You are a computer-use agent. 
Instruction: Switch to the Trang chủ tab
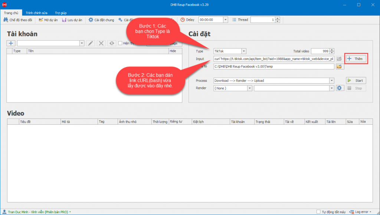11,13
